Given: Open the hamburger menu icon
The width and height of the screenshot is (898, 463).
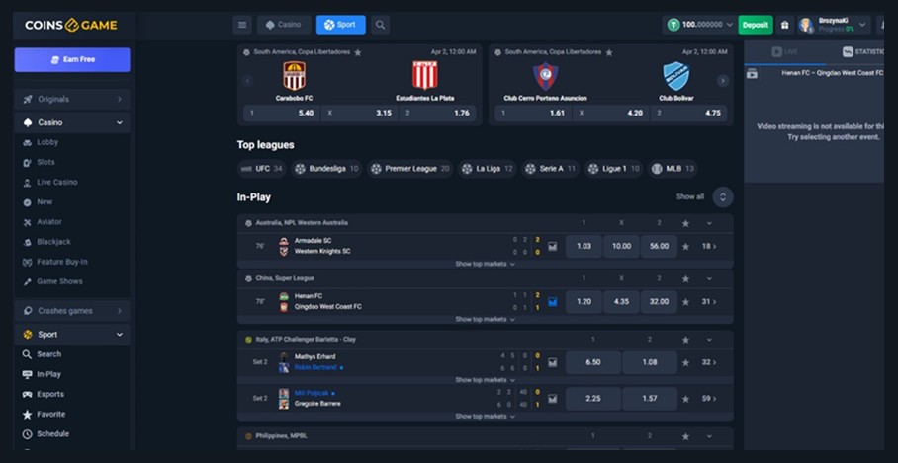Looking at the screenshot, I should coord(242,25).
